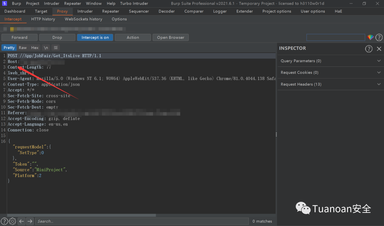
Task: Toggle the \n non-printable characters view
Action: pyautogui.click(x=46, y=48)
